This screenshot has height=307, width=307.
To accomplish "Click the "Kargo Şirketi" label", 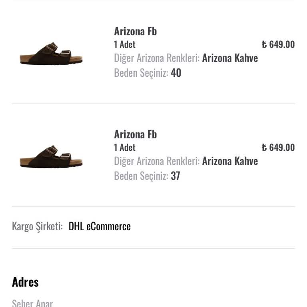I will point(37,227).
